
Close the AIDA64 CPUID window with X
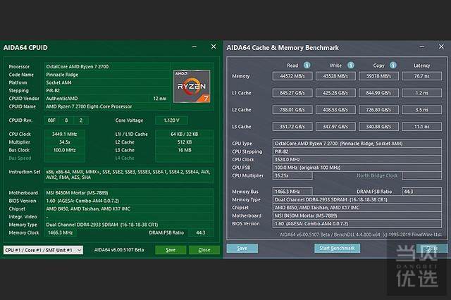pos(214,46)
